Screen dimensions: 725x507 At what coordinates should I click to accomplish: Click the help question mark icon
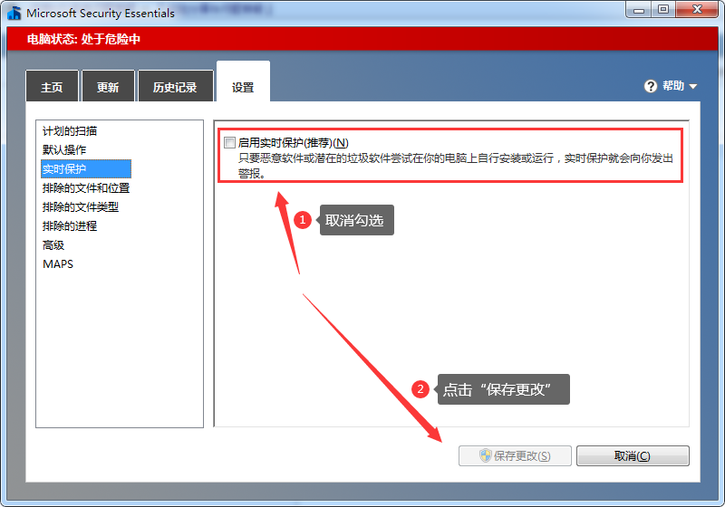click(650, 86)
